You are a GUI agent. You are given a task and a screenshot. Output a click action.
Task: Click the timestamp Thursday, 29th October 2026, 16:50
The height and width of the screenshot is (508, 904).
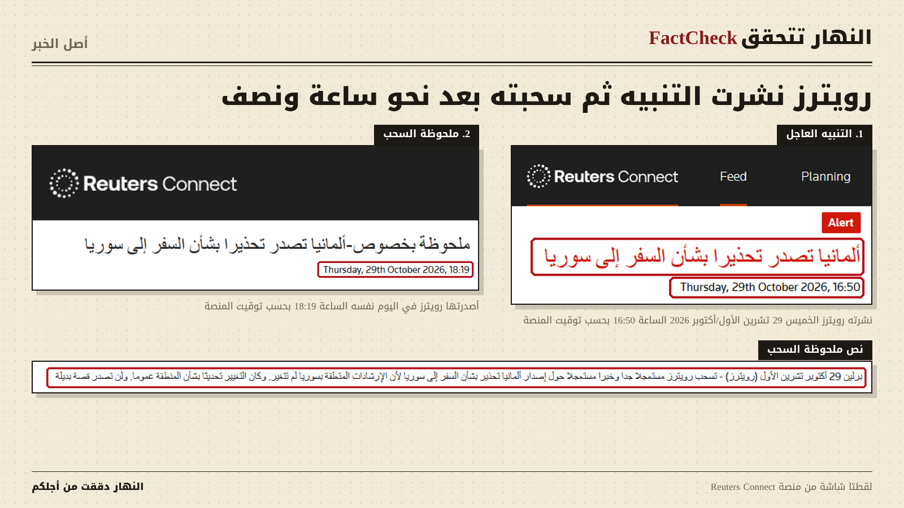coord(770,287)
